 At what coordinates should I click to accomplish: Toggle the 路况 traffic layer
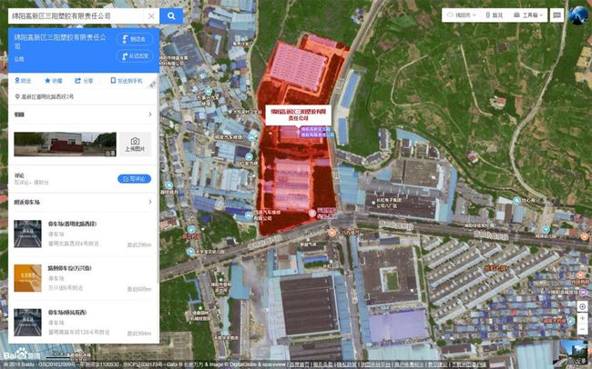493,15
